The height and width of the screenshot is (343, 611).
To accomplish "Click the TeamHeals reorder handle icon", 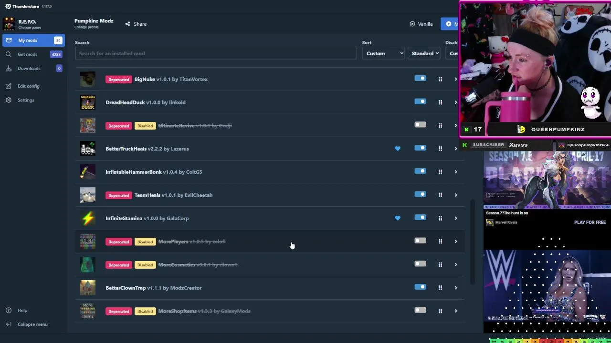I will coord(440,195).
